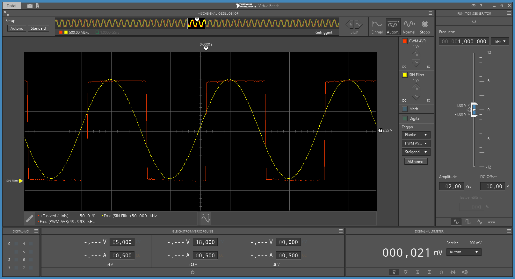The height and width of the screenshot is (279, 515).
Task: Open the Digital-I/O hamburger menu
Action: [x=36, y=231]
